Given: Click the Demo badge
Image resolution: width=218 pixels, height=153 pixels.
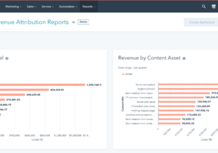Looking at the screenshot, I should click(x=83, y=22).
